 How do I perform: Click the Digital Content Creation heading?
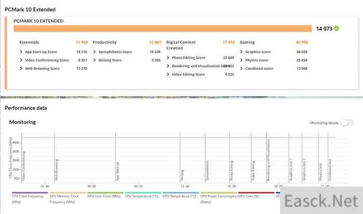[181, 45]
